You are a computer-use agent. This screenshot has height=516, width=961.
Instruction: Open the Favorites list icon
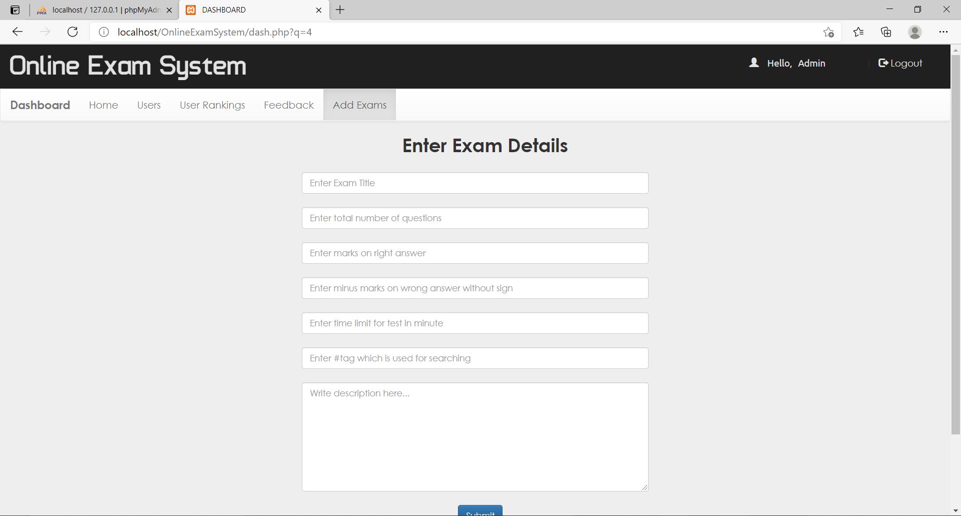tap(858, 32)
